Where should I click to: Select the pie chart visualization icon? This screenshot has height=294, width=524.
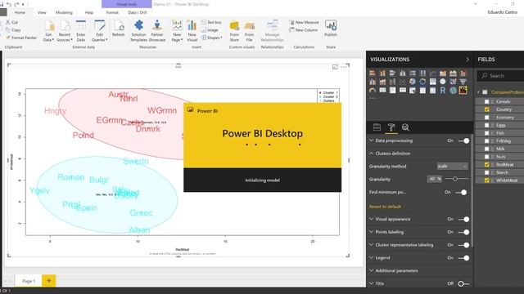click(413, 82)
